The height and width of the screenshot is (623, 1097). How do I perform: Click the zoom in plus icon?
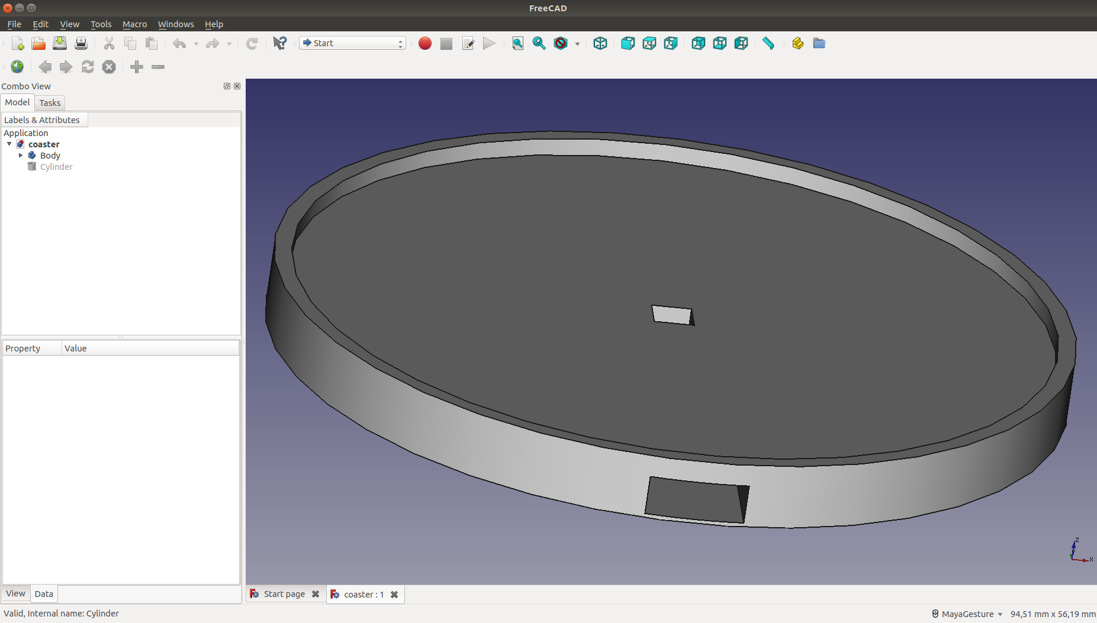click(137, 67)
